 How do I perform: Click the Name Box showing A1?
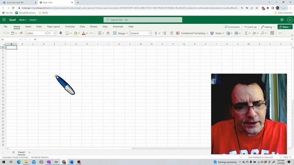(x=11, y=39)
